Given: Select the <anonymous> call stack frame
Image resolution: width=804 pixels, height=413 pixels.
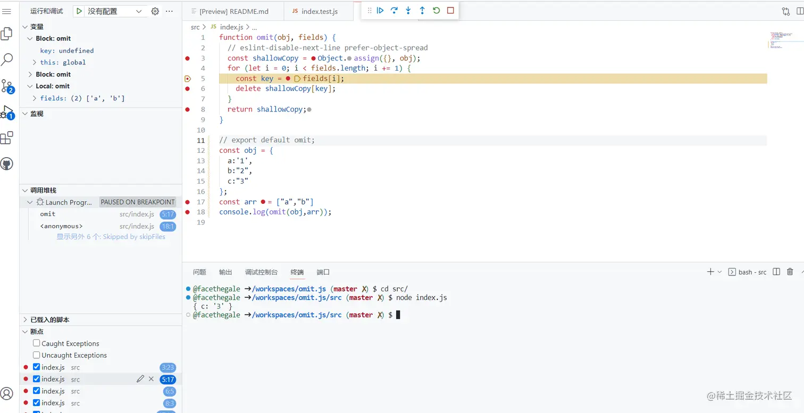Looking at the screenshot, I should 100,226.
